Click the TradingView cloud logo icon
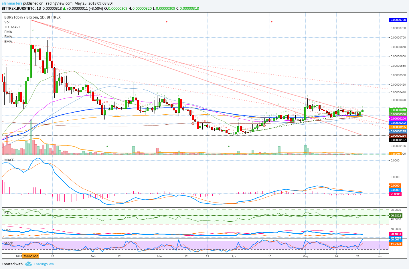 [28, 264]
